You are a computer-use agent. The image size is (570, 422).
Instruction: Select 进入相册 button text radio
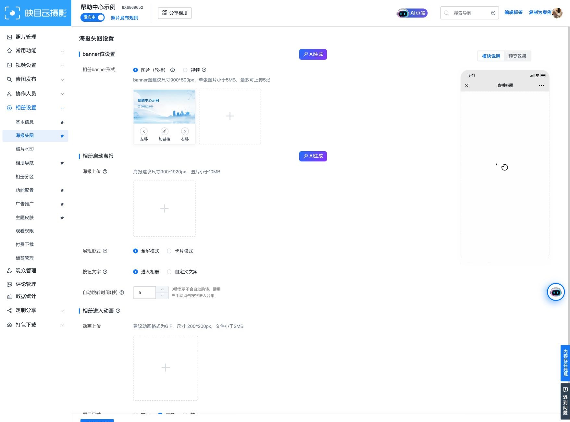pos(136,272)
